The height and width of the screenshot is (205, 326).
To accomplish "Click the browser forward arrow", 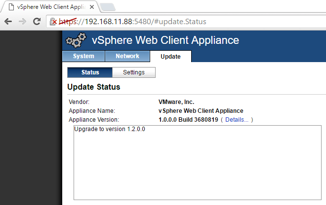I will tap(22, 21).
